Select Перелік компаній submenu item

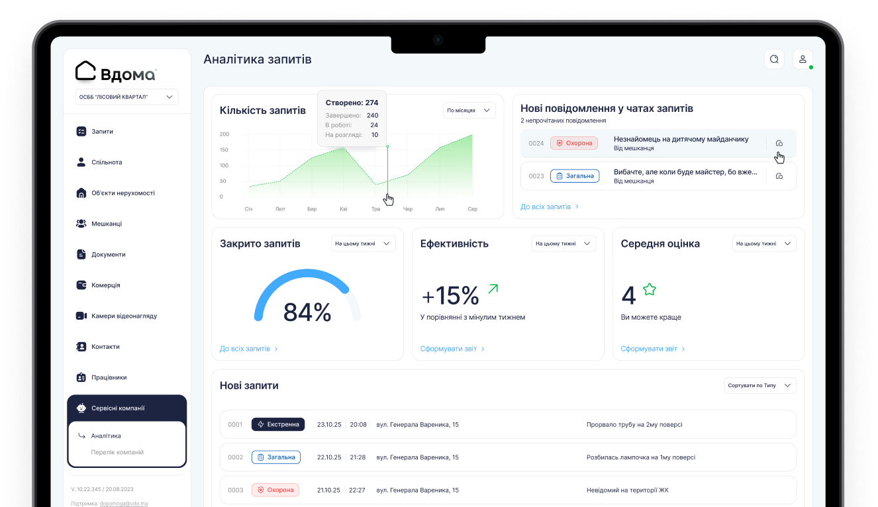pyautogui.click(x=117, y=452)
